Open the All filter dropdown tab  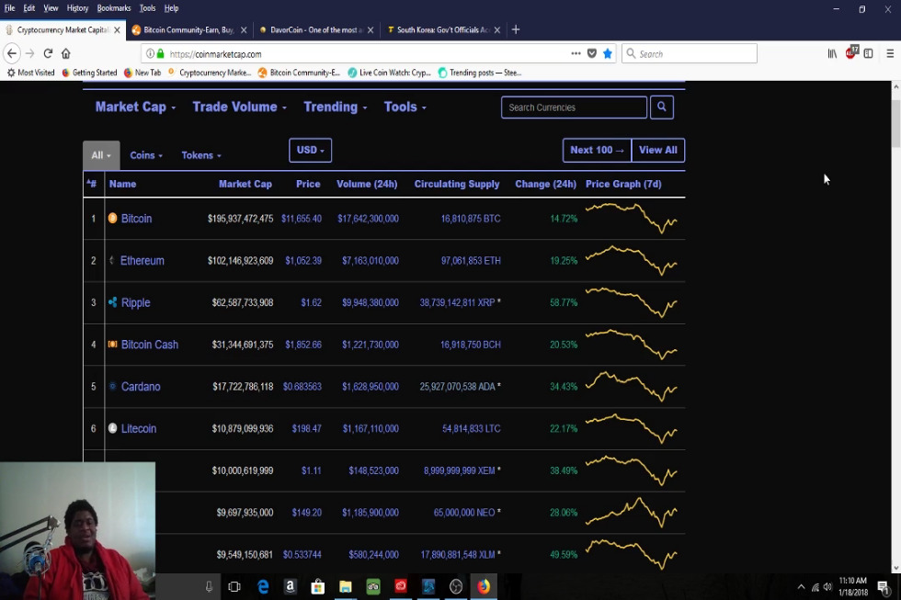pos(101,155)
